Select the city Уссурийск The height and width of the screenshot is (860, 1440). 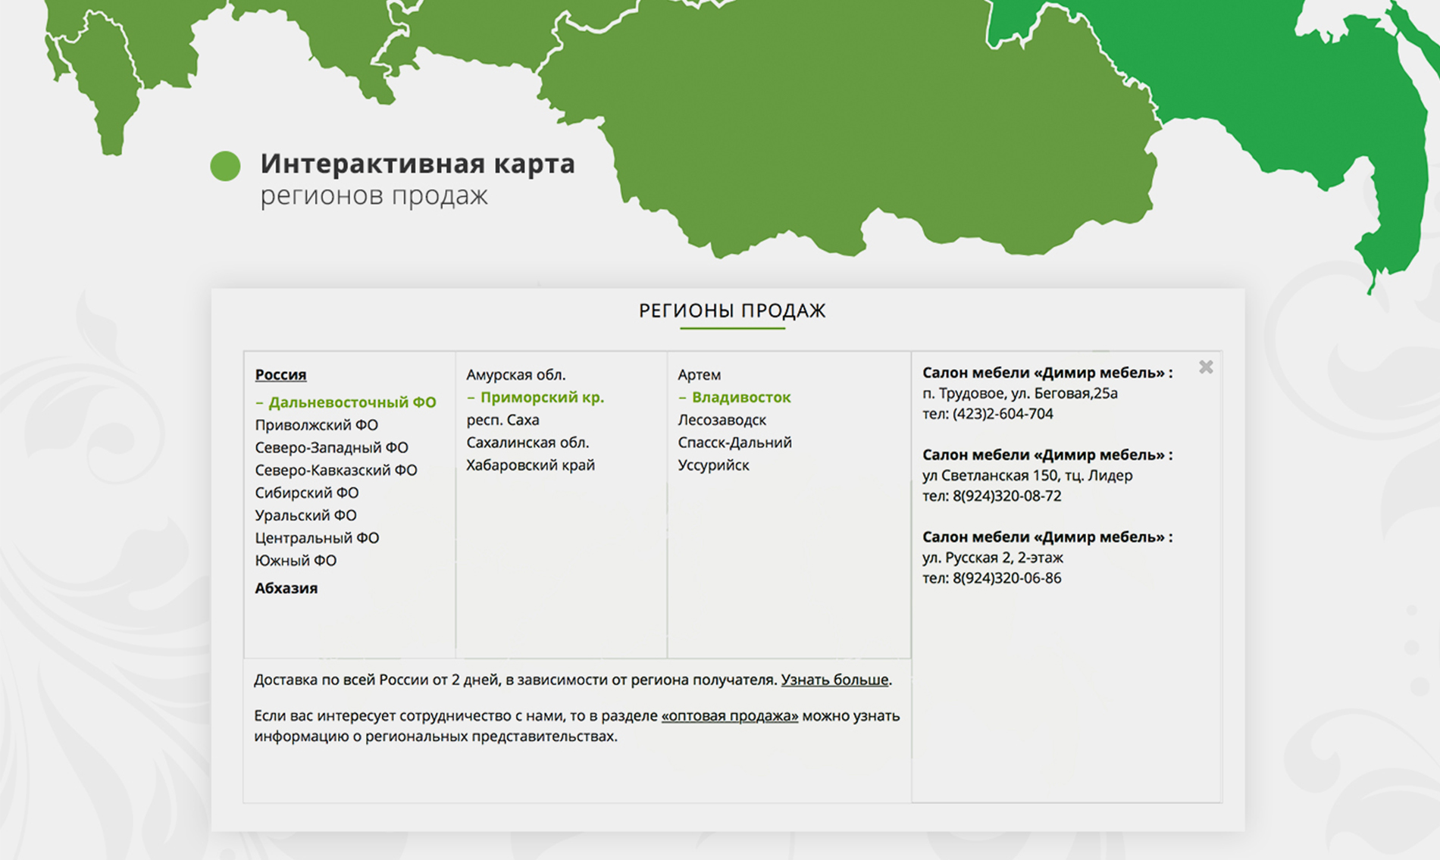pyautogui.click(x=713, y=465)
